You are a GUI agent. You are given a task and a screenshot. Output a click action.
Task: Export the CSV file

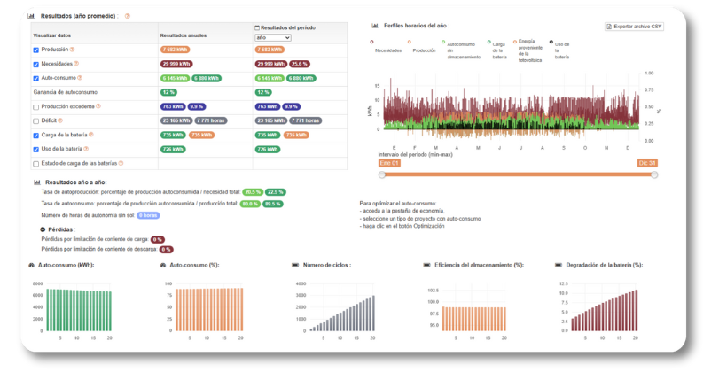[x=635, y=27]
